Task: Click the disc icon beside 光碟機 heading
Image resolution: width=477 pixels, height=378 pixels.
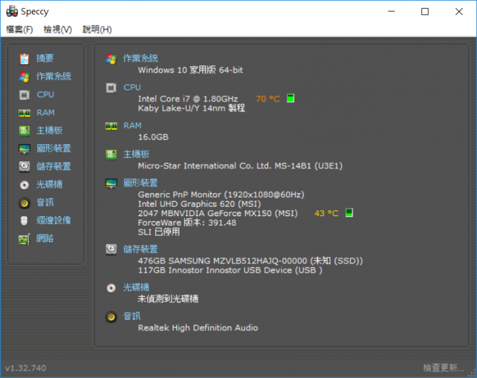Action: [x=111, y=288]
